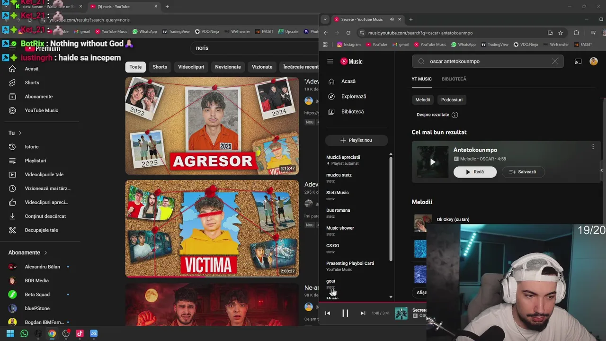Expand the Tu section chevron
606x341 pixels.
(x=20, y=133)
